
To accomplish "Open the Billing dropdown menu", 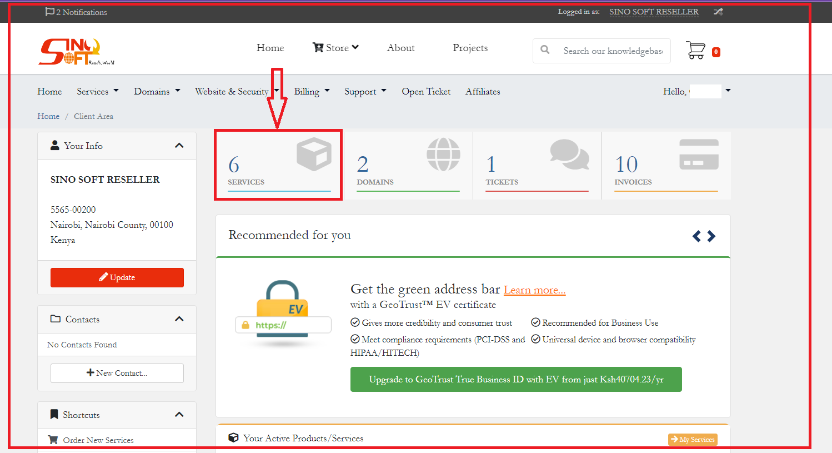I will [312, 91].
